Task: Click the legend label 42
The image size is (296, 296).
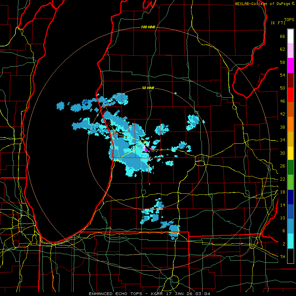Action: tap(283, 114)
